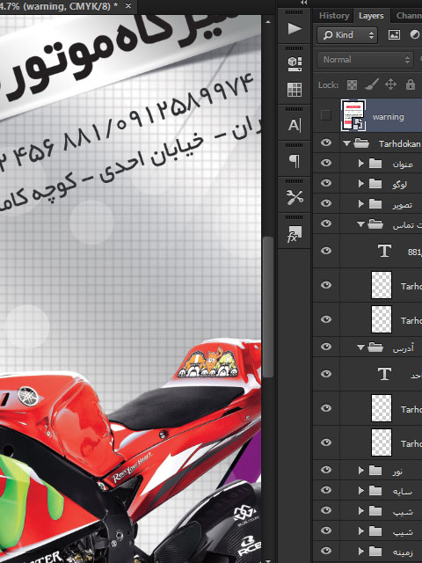Switch to the Channels tab
The height and width of the screenshot is (563, 422).
(408, 16)
